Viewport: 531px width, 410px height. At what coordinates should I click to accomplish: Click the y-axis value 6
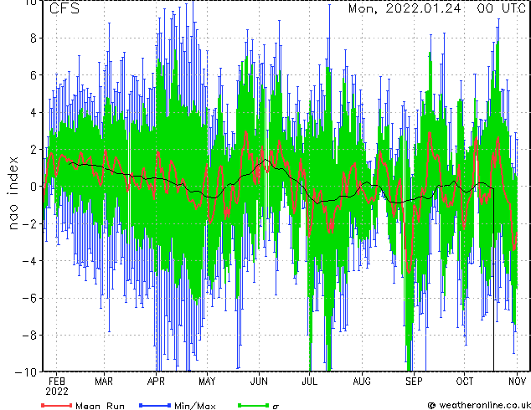pos(34,75)
